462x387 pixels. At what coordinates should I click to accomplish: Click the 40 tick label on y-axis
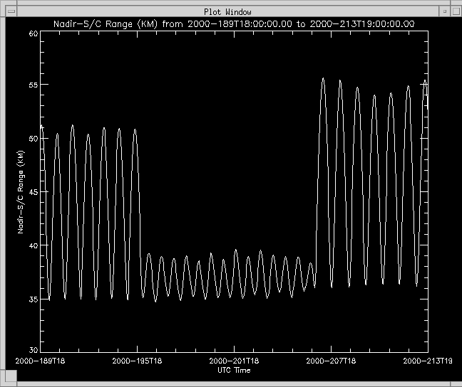(33, 245)
